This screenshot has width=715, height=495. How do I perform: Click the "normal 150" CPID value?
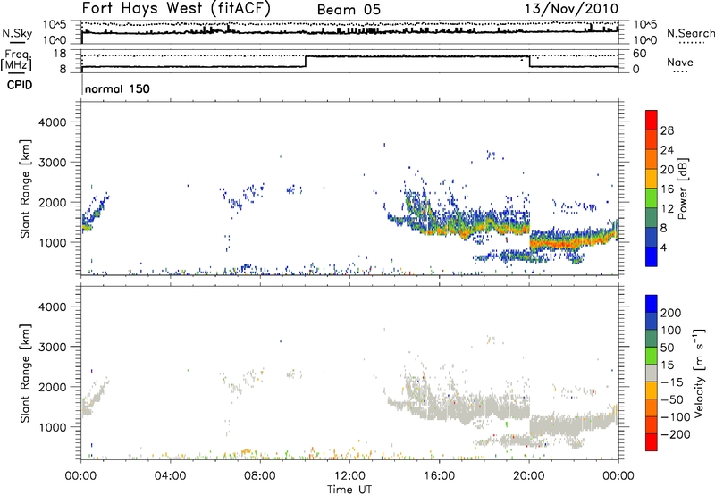pos(117,88)
